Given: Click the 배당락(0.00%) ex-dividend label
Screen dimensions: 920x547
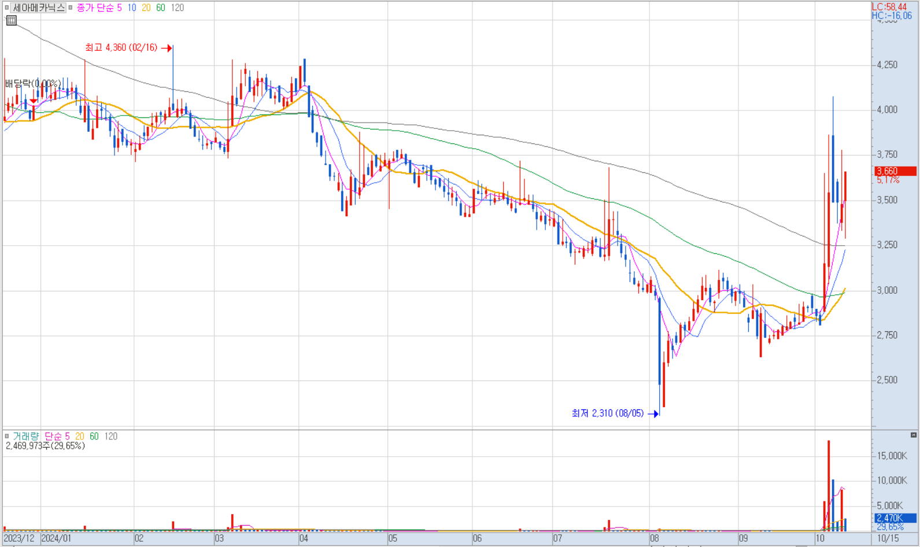Looking at the screenshot, I should 33,84.
